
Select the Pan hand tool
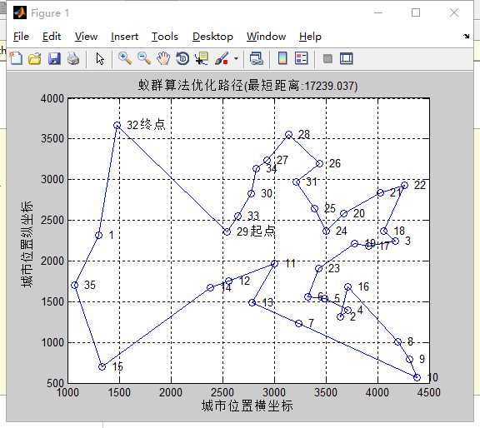pos(163,58)
